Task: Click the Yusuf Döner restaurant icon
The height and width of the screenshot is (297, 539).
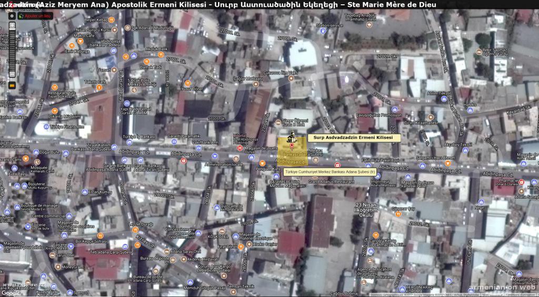Action: click(187, 83)
